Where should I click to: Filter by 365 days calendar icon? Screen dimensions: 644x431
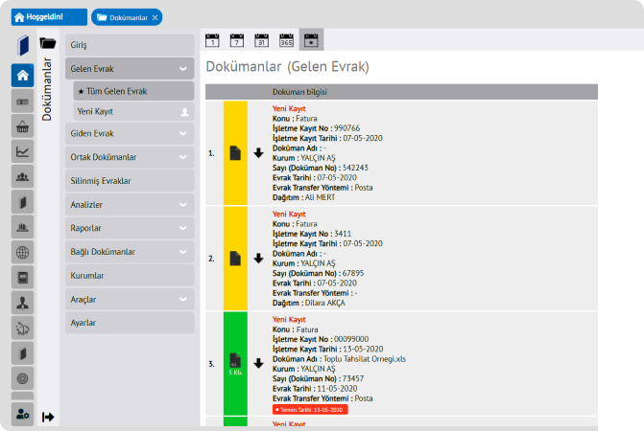286,40
